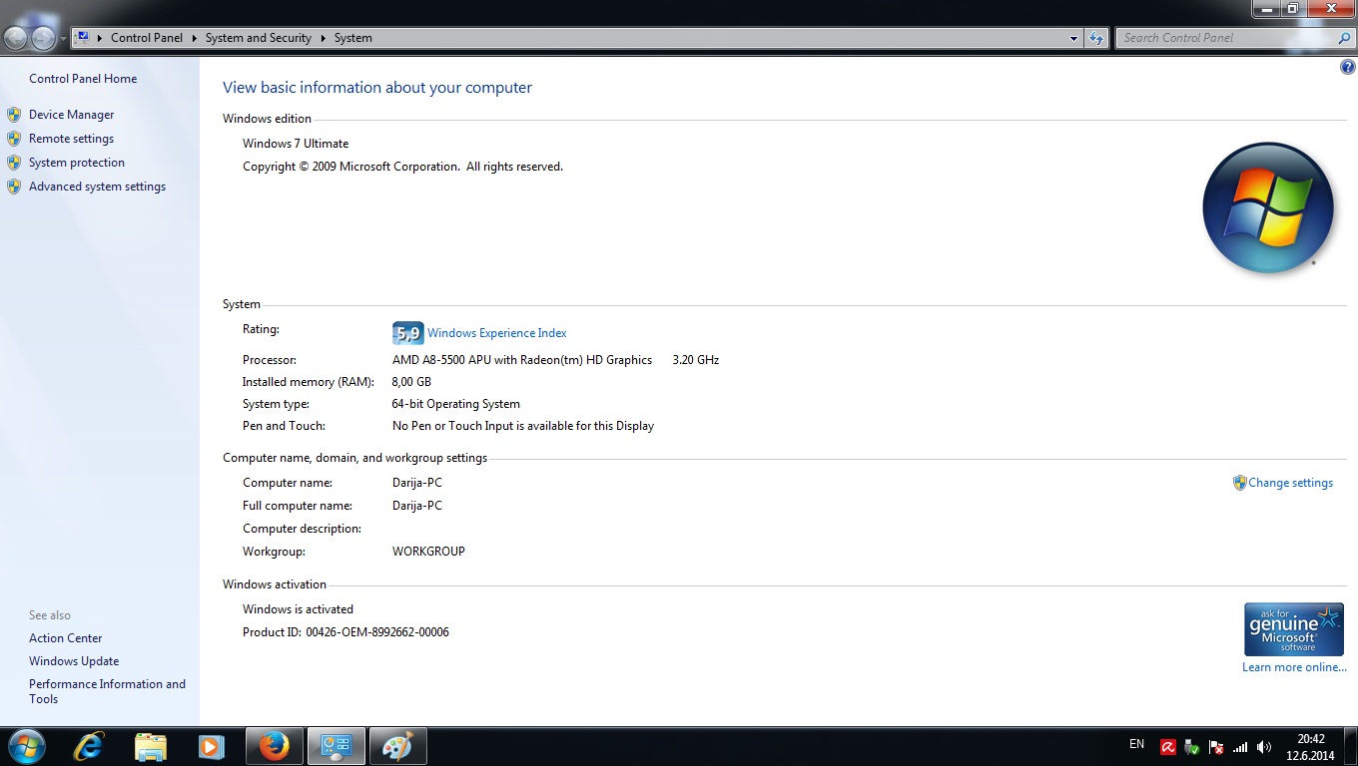Open the recent pages dropdown beside the navigation arrows
This screenshot has width=1358, height=766.
(64, 39)
